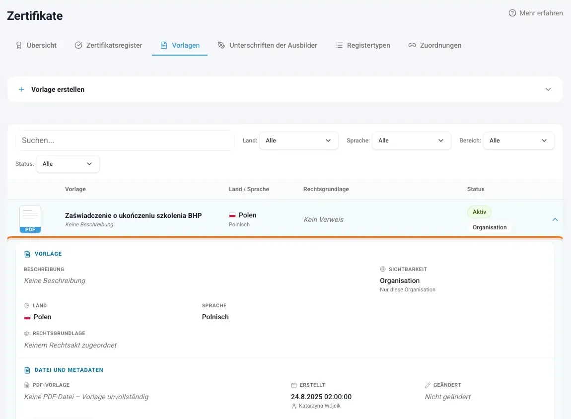Click the Polish flag in table row
This screenshot has height=419, width=571.
[232, 215]
